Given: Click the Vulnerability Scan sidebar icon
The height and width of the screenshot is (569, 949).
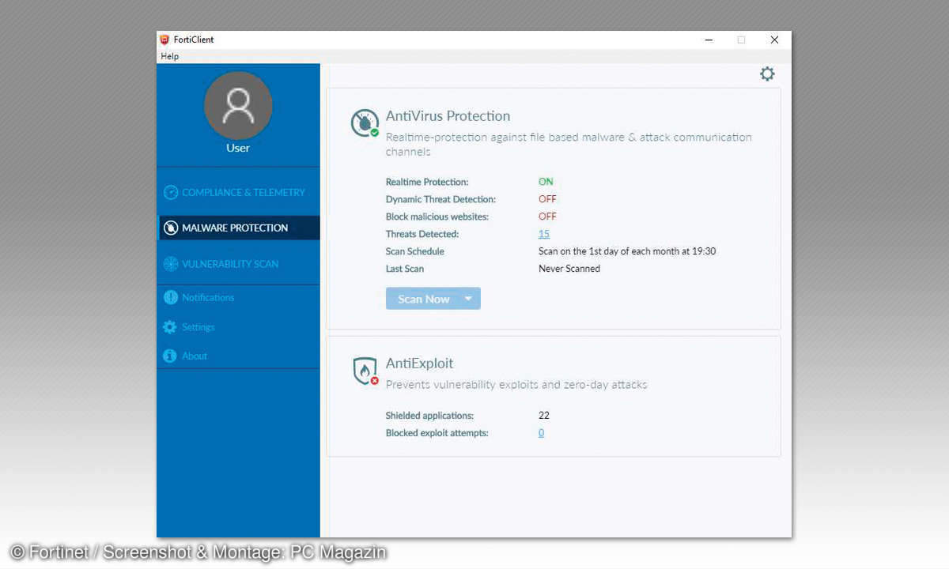Looking at the screenshot, I should click(x=171, y=264).
